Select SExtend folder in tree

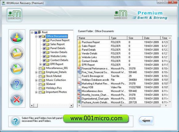point(51,84)
